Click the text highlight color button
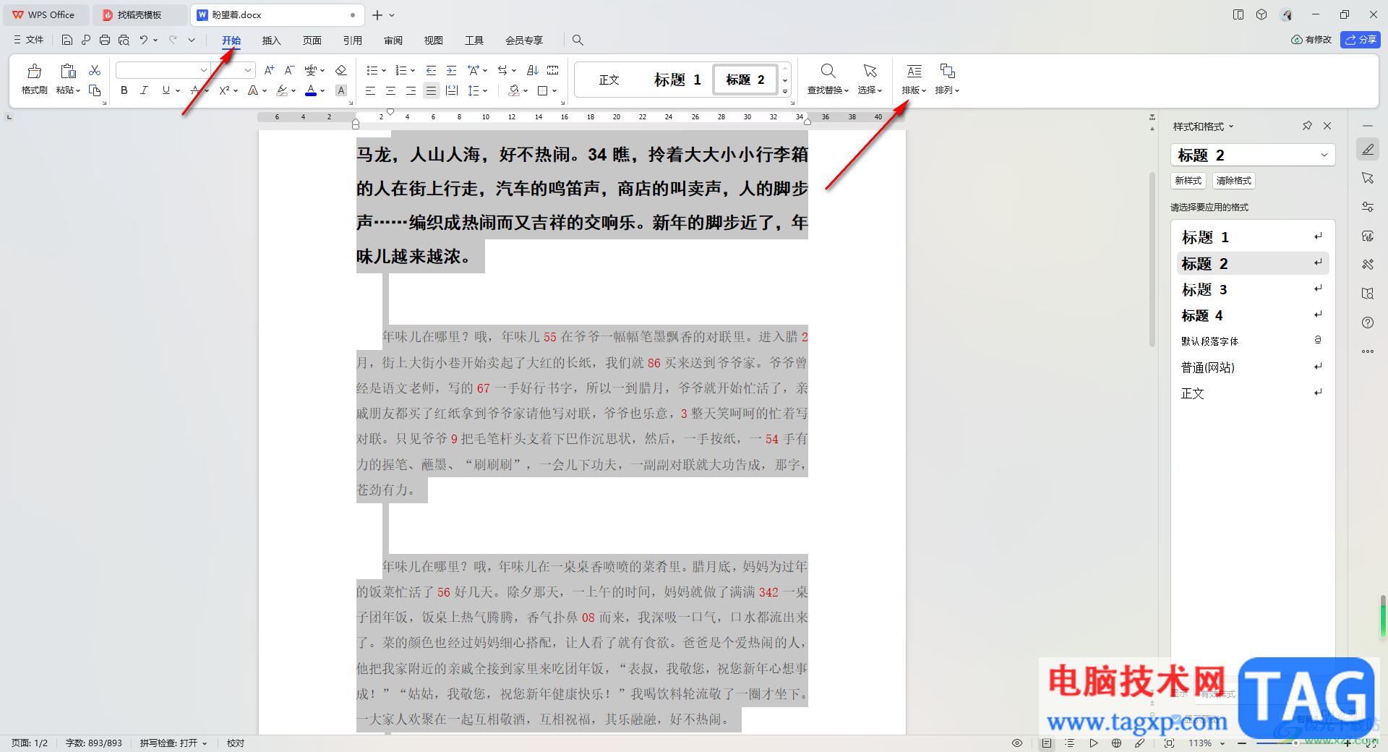1388x752 pixels. click(282, 90)
